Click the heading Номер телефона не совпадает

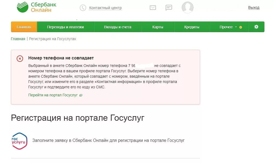61,58
